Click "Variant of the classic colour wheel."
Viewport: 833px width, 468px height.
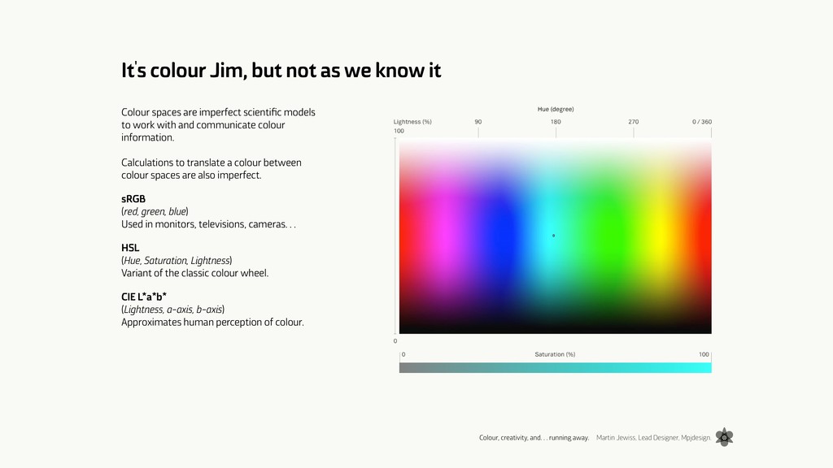[195, 273]
